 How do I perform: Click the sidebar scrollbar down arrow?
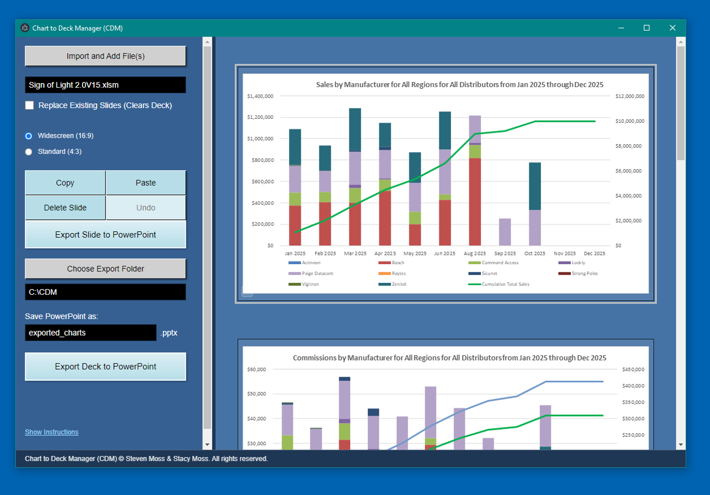tap(207, 444)
